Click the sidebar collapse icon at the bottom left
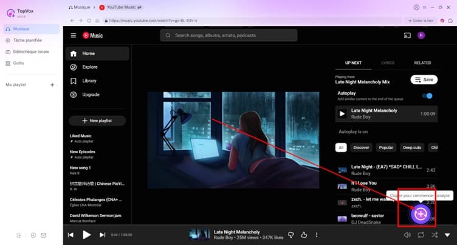 click(x=19, y=235)
